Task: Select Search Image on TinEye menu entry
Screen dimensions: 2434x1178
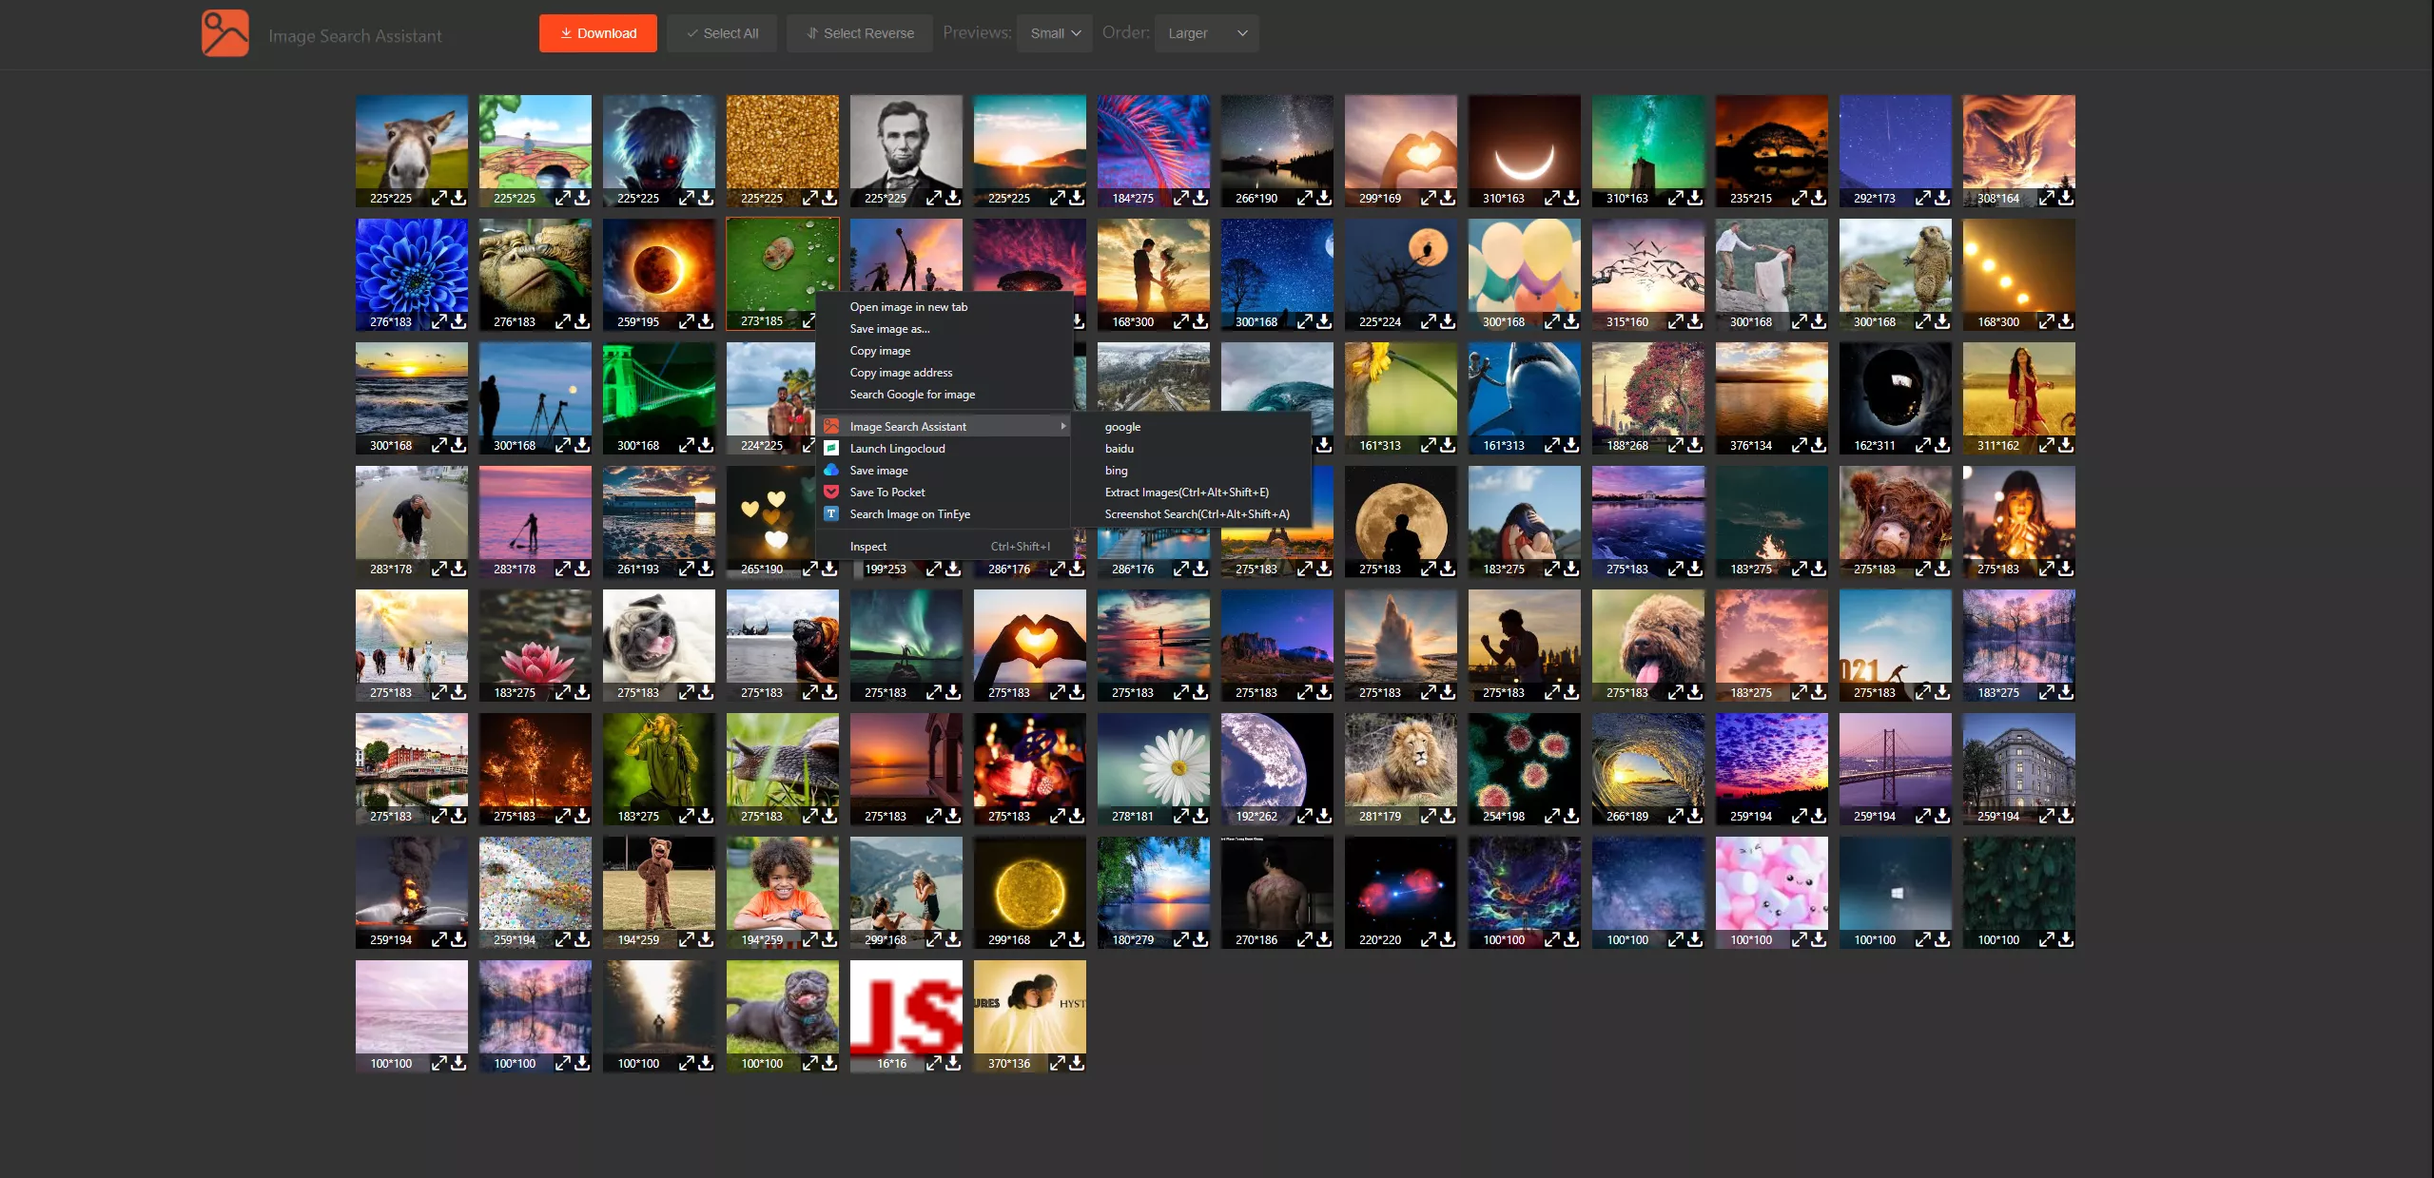Action: [909, 513]
